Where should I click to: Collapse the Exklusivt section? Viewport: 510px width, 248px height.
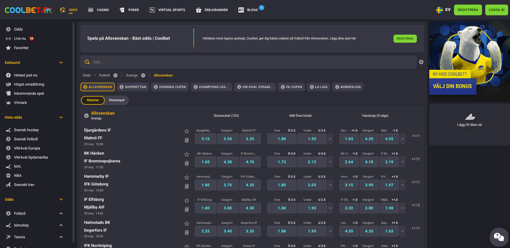(61, 63)
